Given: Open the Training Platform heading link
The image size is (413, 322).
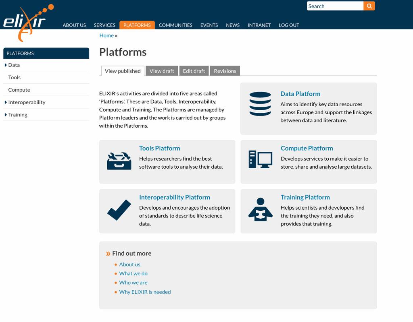Looking at the screenshot, I should point(305,197).
